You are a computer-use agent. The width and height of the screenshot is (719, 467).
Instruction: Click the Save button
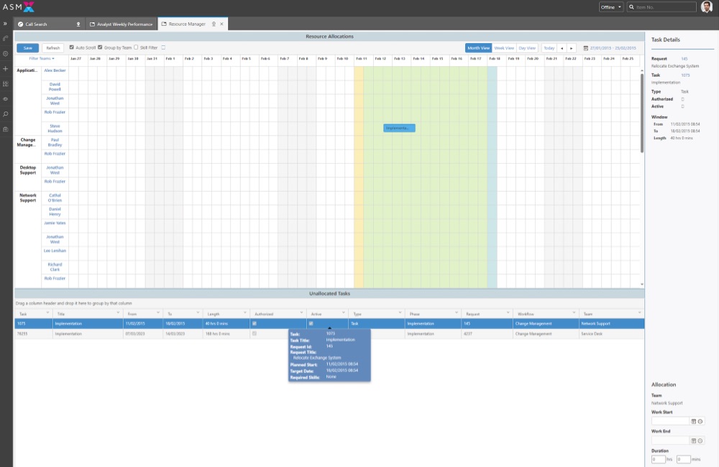point(27,47)
